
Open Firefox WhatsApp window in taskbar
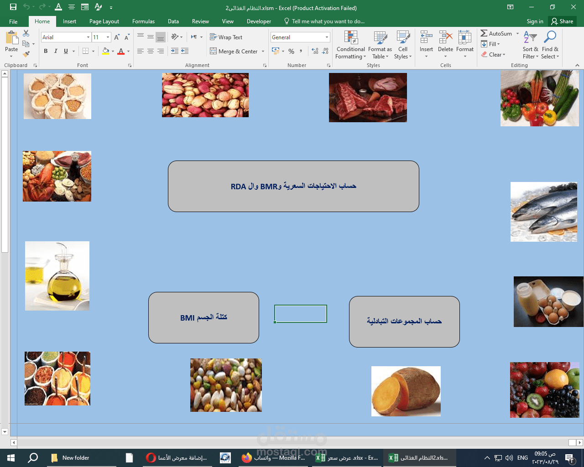274,458
